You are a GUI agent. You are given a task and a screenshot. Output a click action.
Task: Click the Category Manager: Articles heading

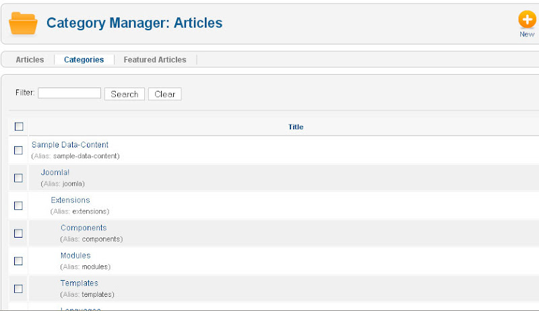[x=134, y=23]
